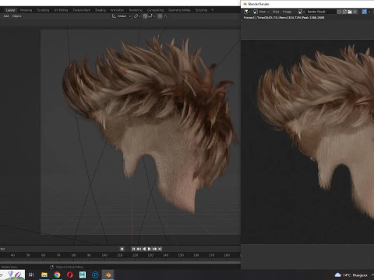Browse linked images in the render window
This screenshot has width=374, height=280.
[x=302, y=12]
